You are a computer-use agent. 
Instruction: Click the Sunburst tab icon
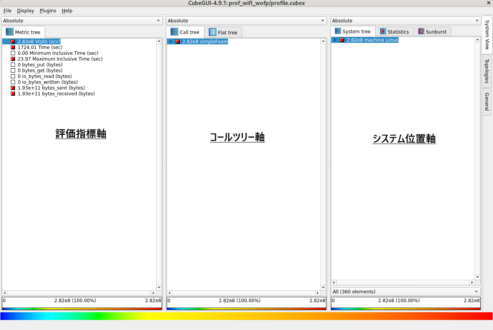421,32
